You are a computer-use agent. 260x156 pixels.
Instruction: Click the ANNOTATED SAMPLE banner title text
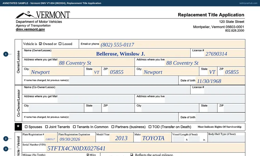pyautogui.click(x=52, y=3)
